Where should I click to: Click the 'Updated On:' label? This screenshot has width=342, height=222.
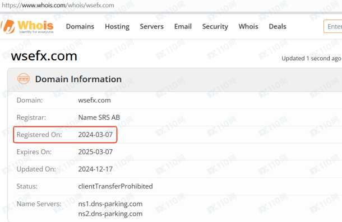pos(36,169)
